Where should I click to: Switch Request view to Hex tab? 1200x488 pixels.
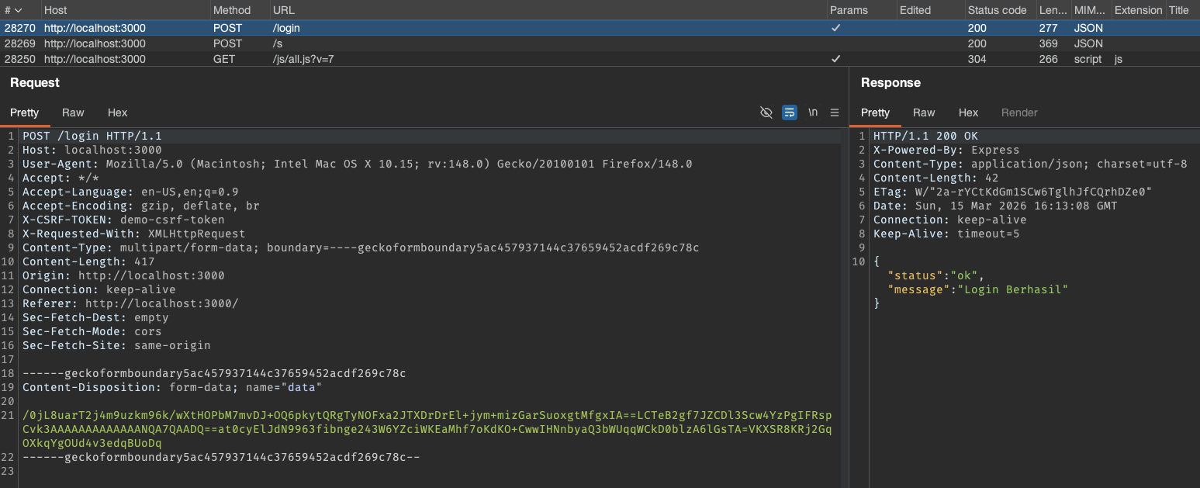pos(117,112)
